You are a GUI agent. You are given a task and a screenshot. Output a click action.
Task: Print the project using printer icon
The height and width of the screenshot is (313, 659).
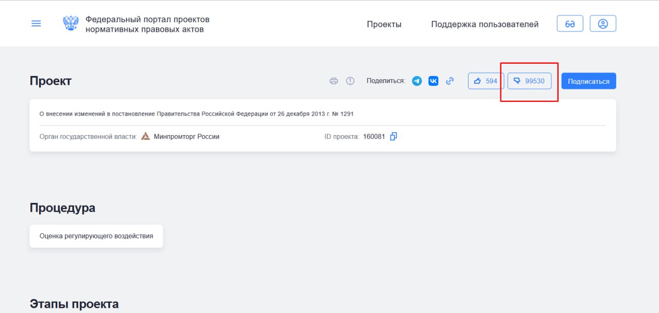(x=334, y=81)
